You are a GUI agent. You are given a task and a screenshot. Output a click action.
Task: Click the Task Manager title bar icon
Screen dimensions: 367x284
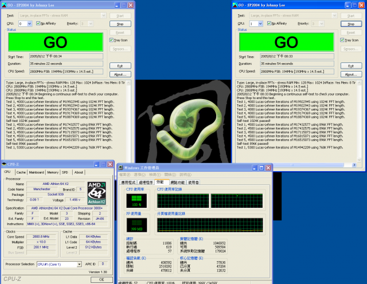pos(121,168)
